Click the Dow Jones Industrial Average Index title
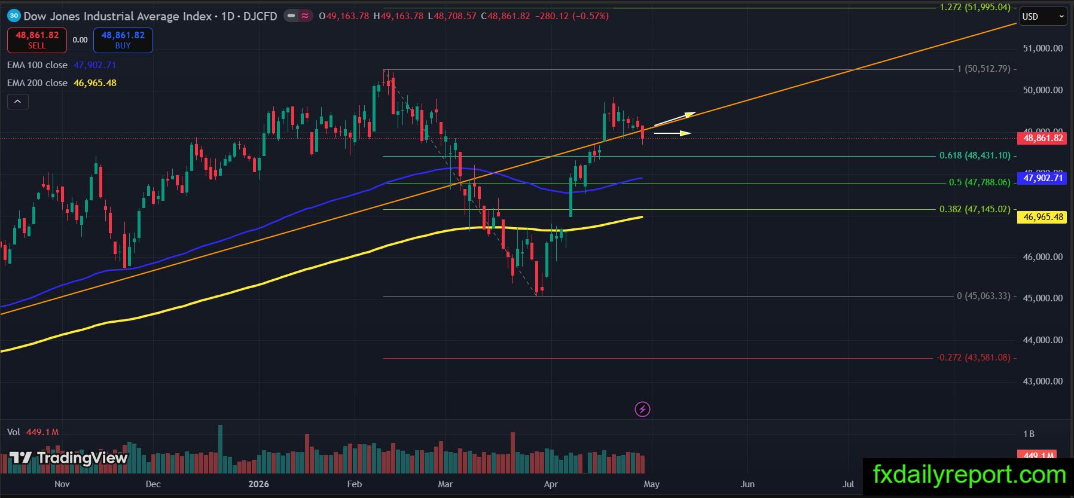 [x=118, y=16]
